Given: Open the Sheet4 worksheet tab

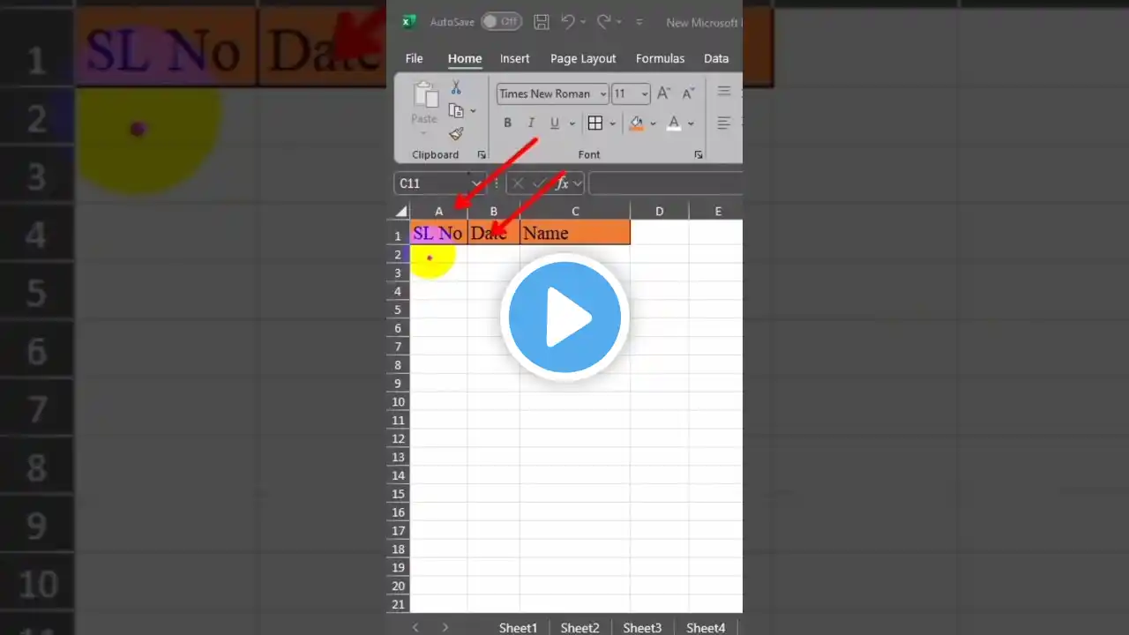Looking at the screenshot, I should (706, 628).
